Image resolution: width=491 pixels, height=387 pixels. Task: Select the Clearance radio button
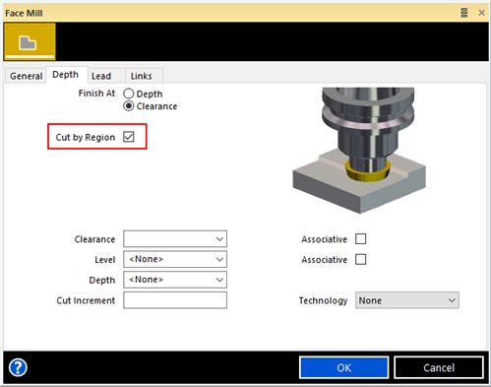(x=129, y=106)
